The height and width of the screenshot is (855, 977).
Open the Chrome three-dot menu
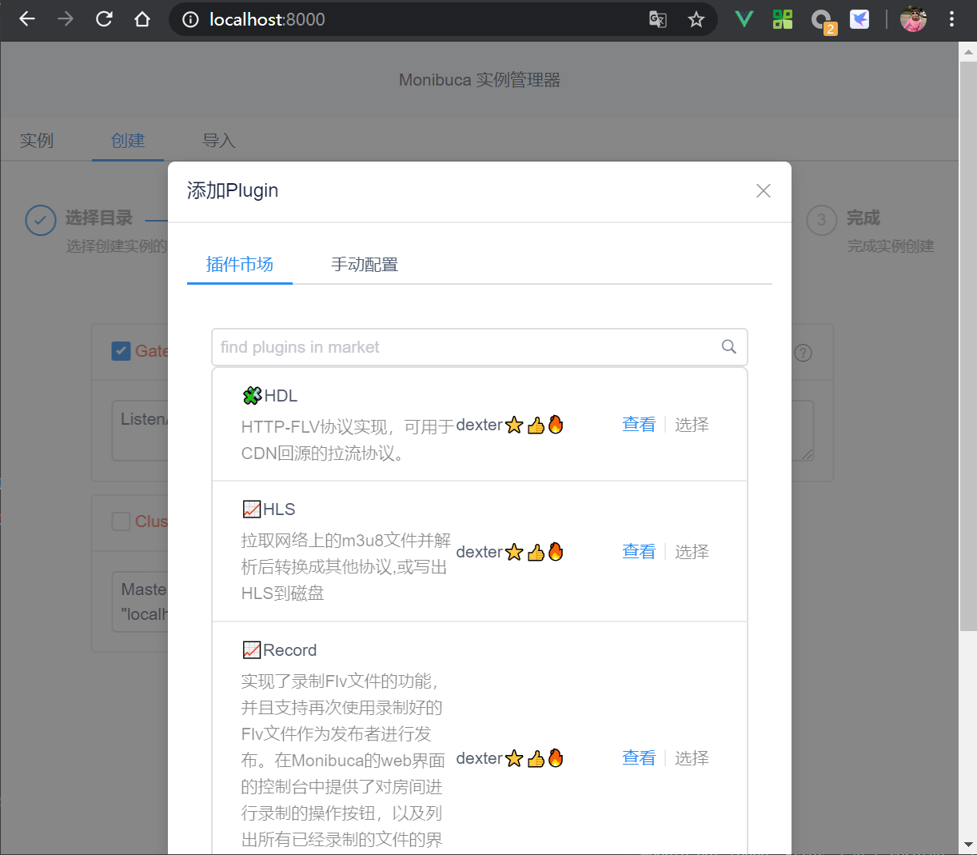click(951, 19)
